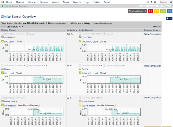The width and height of the screenshot is (173, 127).
Task: Open the Logs menu
Action: point(87,2)
